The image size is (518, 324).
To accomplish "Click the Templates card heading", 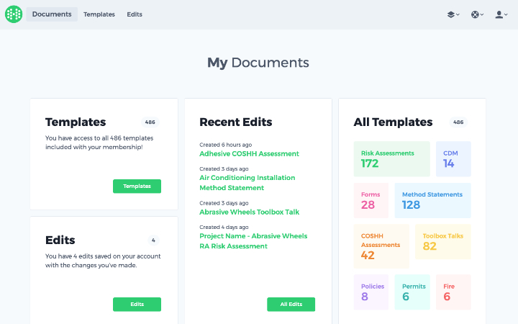I will point(76,122).
